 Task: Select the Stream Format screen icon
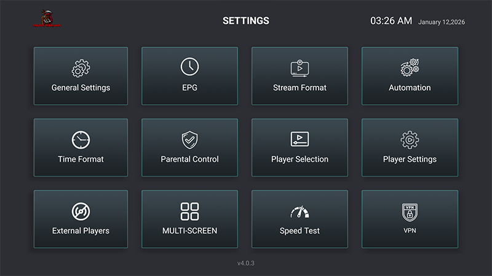tap(300, 67)
